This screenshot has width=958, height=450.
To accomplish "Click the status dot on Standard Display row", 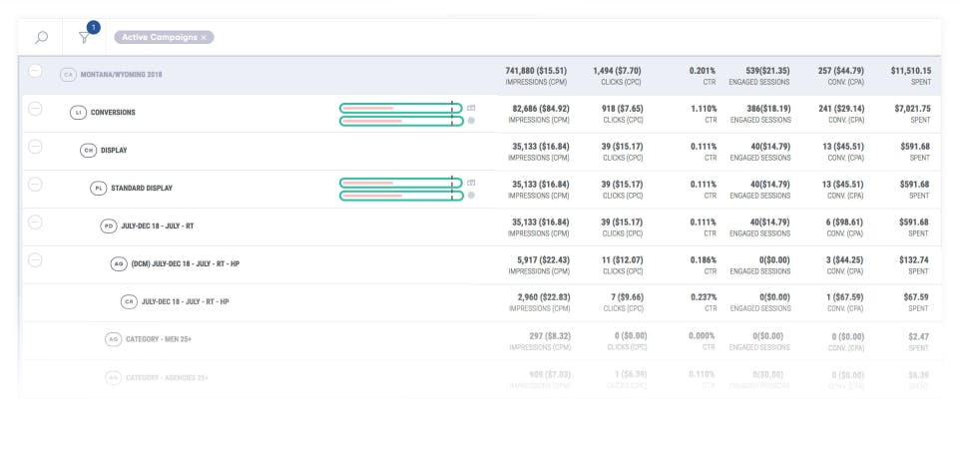I will [x=471, y=196].
